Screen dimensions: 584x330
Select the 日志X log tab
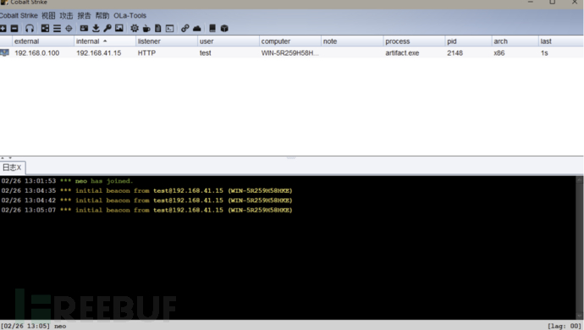(x=13, y=168)
